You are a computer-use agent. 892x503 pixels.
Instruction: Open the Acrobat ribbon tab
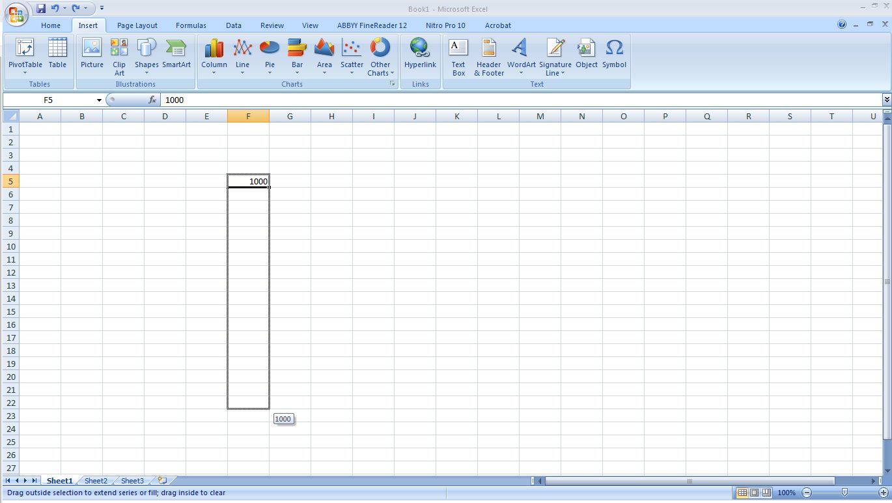click(497, 25)
